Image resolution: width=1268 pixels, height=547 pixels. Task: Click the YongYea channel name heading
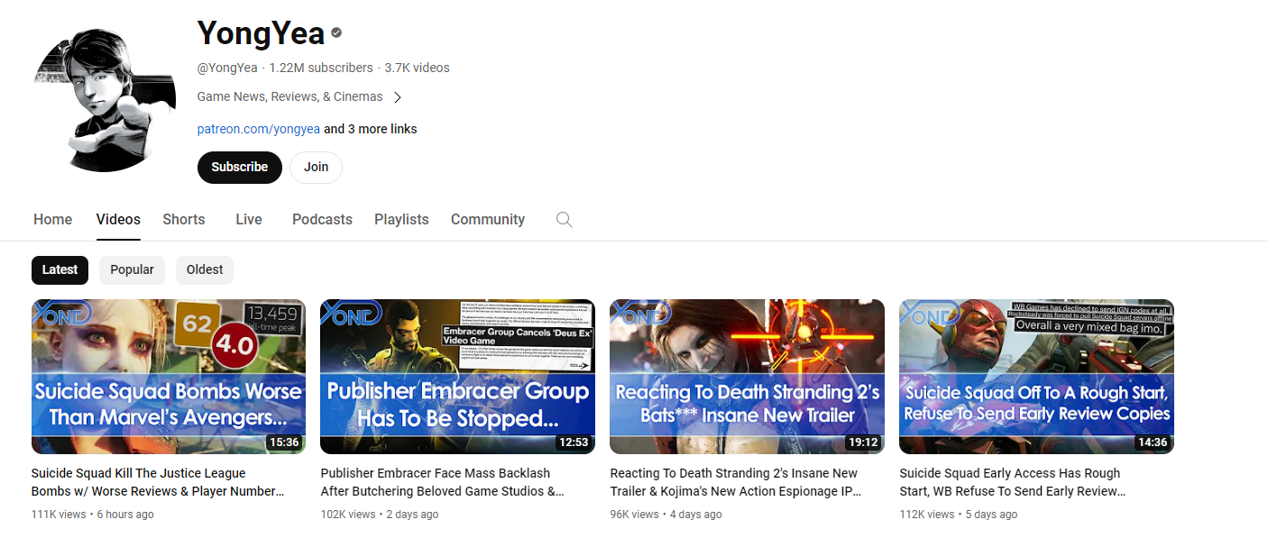(261, 33)
